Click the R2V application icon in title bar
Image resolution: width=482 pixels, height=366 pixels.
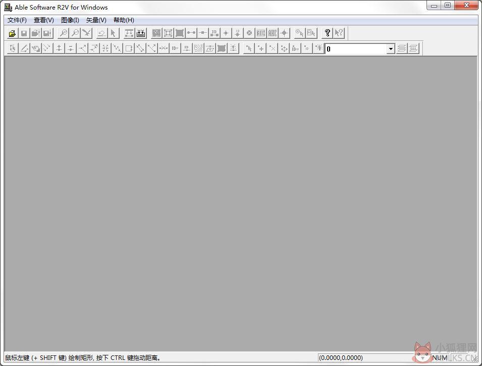point(8,7)
